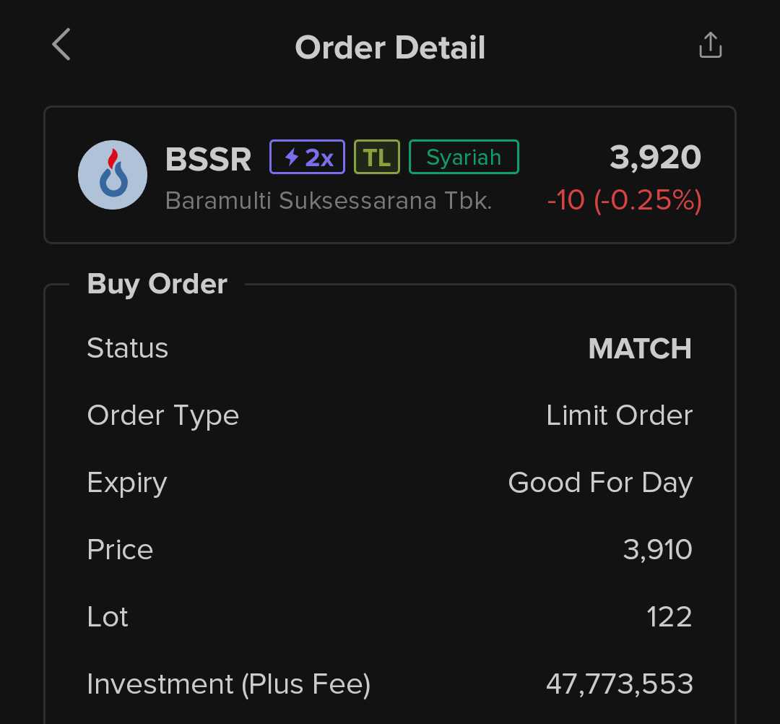Tap the investment total 47,773,553

(619, 684)
